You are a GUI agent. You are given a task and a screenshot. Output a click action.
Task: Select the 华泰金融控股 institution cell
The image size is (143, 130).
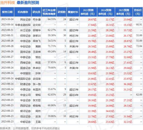click(x=23, y=25)
